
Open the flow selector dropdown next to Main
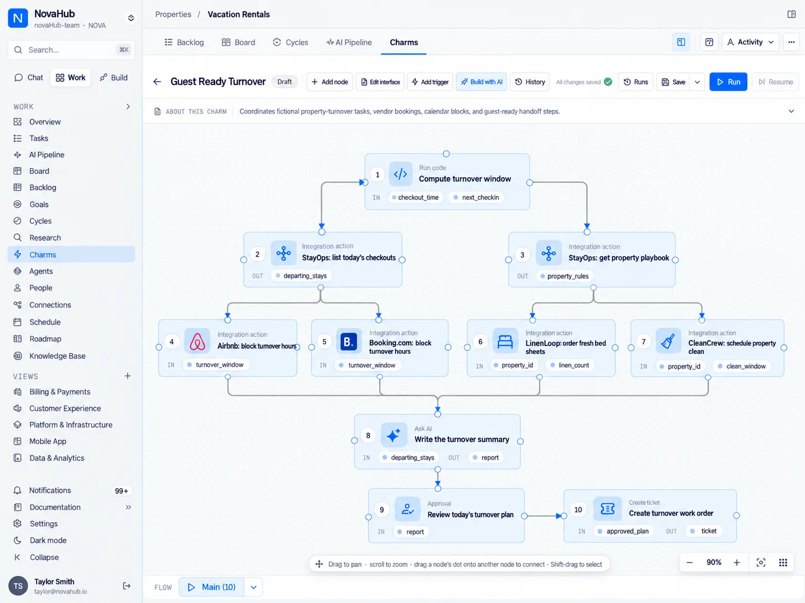[x=254, y=587]
